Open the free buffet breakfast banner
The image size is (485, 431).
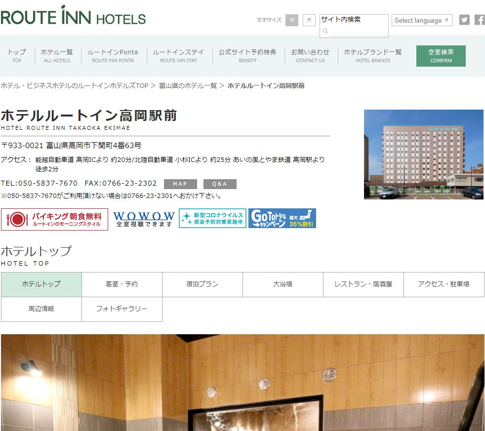[54, 219]
